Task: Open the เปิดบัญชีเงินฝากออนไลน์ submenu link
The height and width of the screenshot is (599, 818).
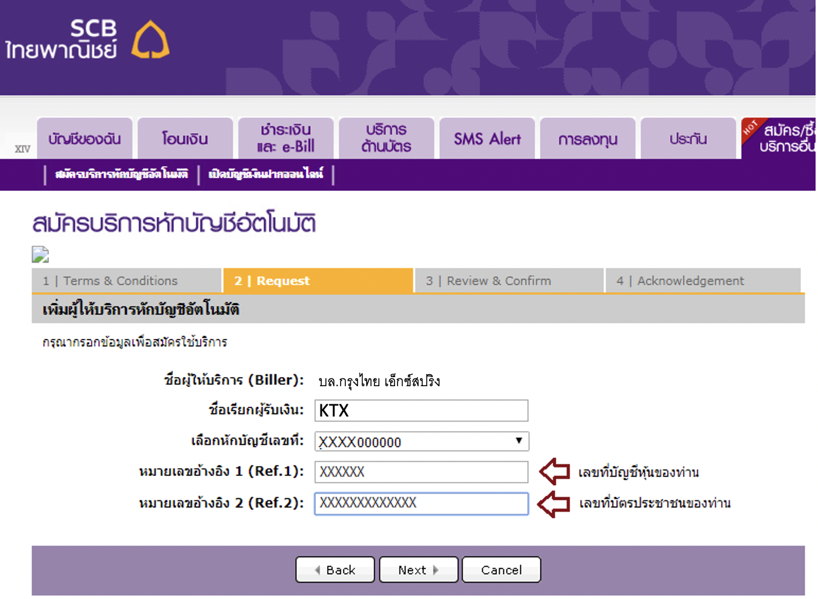Action: (267, 175)
